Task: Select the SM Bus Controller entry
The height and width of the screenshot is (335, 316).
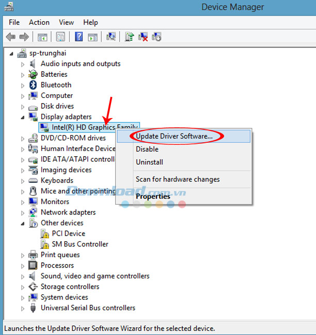Action: (80, 244)
